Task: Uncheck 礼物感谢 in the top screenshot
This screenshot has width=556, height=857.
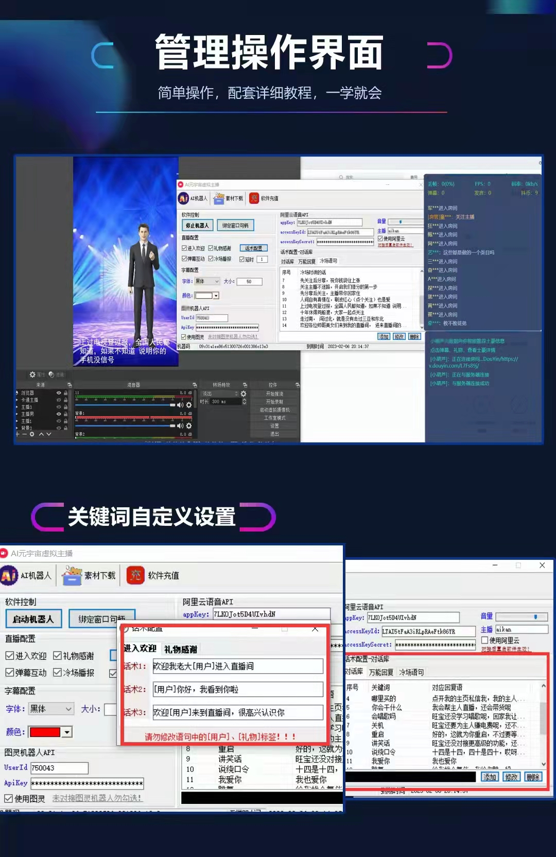Action: point(211,248)
